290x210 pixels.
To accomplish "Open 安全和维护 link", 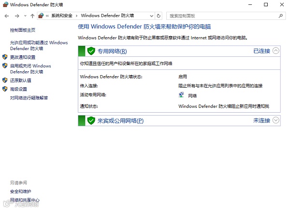I will click(x=20, y=192).
